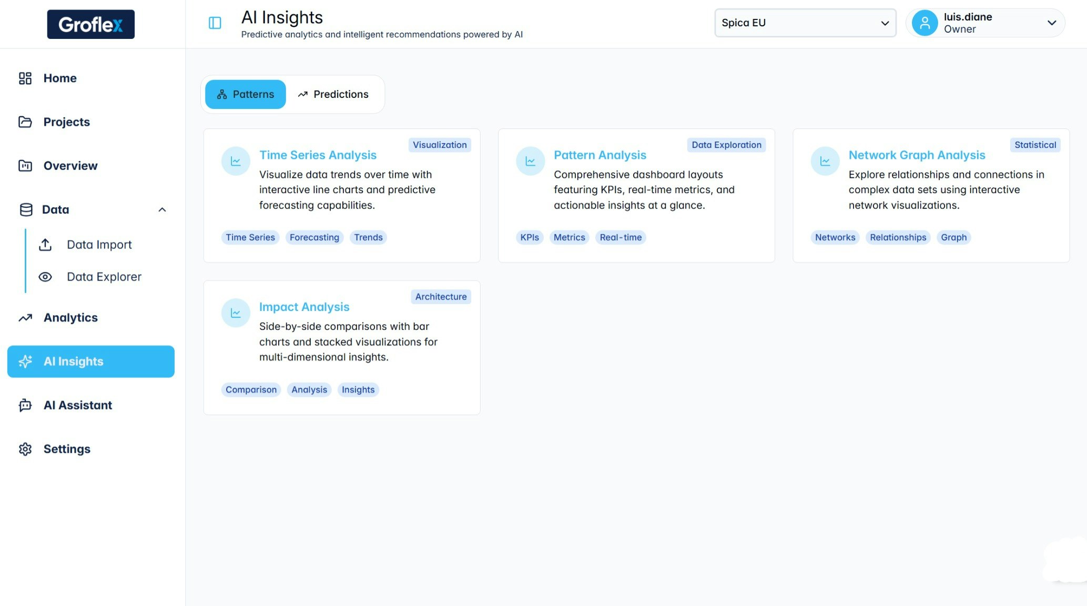Open the Pattern Analysis card
The height and width of the screenshot is (606, 1087).
click(600, 155)
